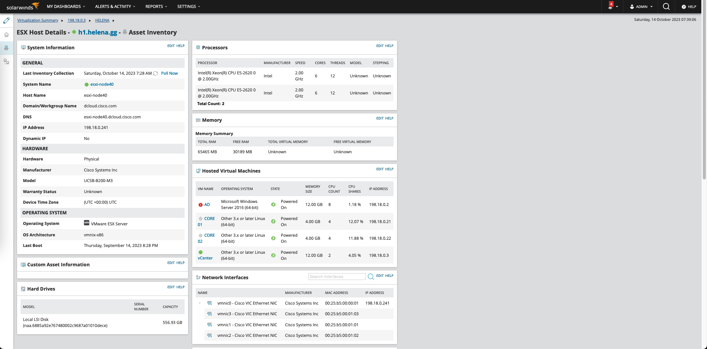This screenshot has width=707, height=349.
Task: Click the SolarWinds logo
Action: click(22, 6)
